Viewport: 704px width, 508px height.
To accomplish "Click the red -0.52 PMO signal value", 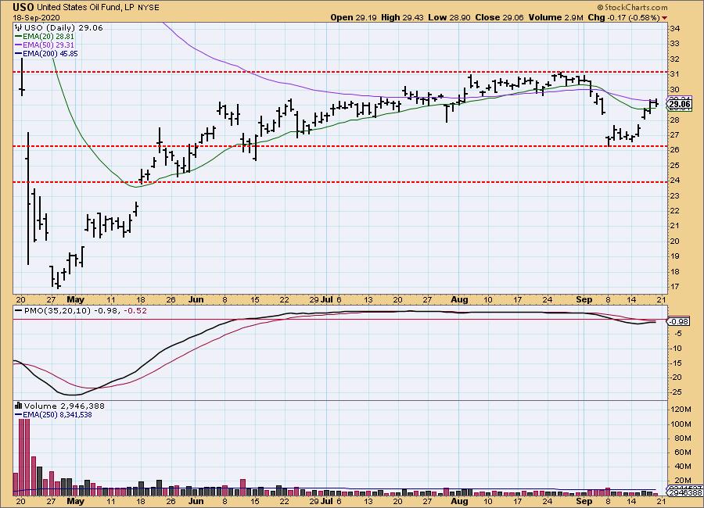I will [x=135, y=310].
